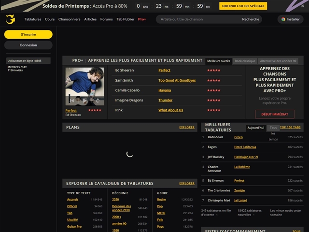The width and height of the screenshot is (309, 232).
Task: Open Hallelujah (ver 2) tab link
Action: pyautogui.click(x=246, y=157)
